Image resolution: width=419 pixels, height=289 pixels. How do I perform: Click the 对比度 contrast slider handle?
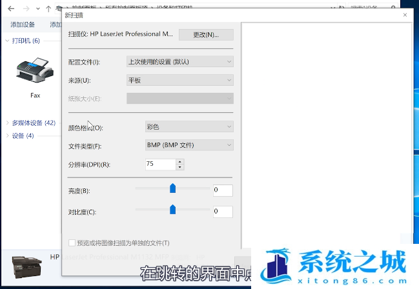172,210
